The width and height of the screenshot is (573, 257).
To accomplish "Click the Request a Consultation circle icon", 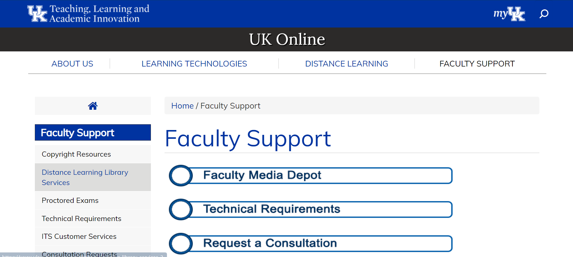I will click(181, 243).
